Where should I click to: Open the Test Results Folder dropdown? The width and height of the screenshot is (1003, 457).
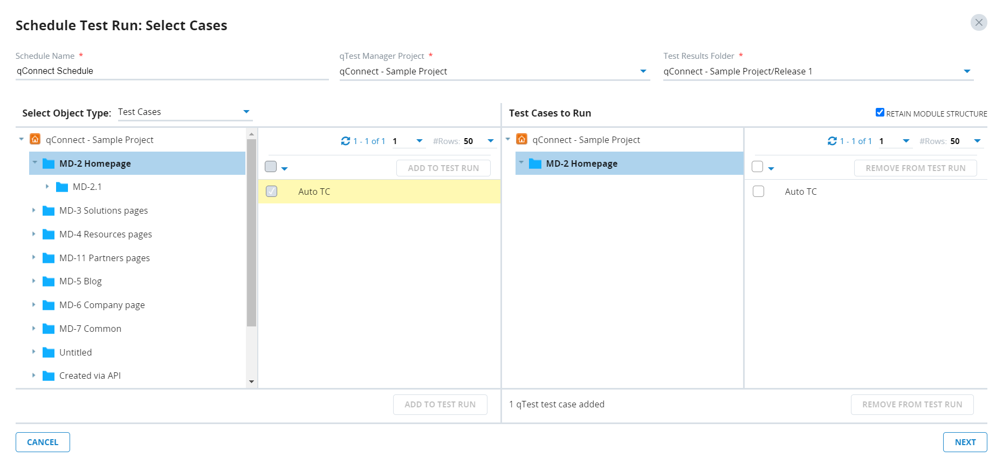pyautogui.click(x=966, y=71)
